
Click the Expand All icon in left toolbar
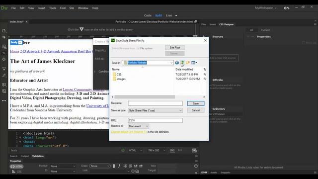[4, 69]
